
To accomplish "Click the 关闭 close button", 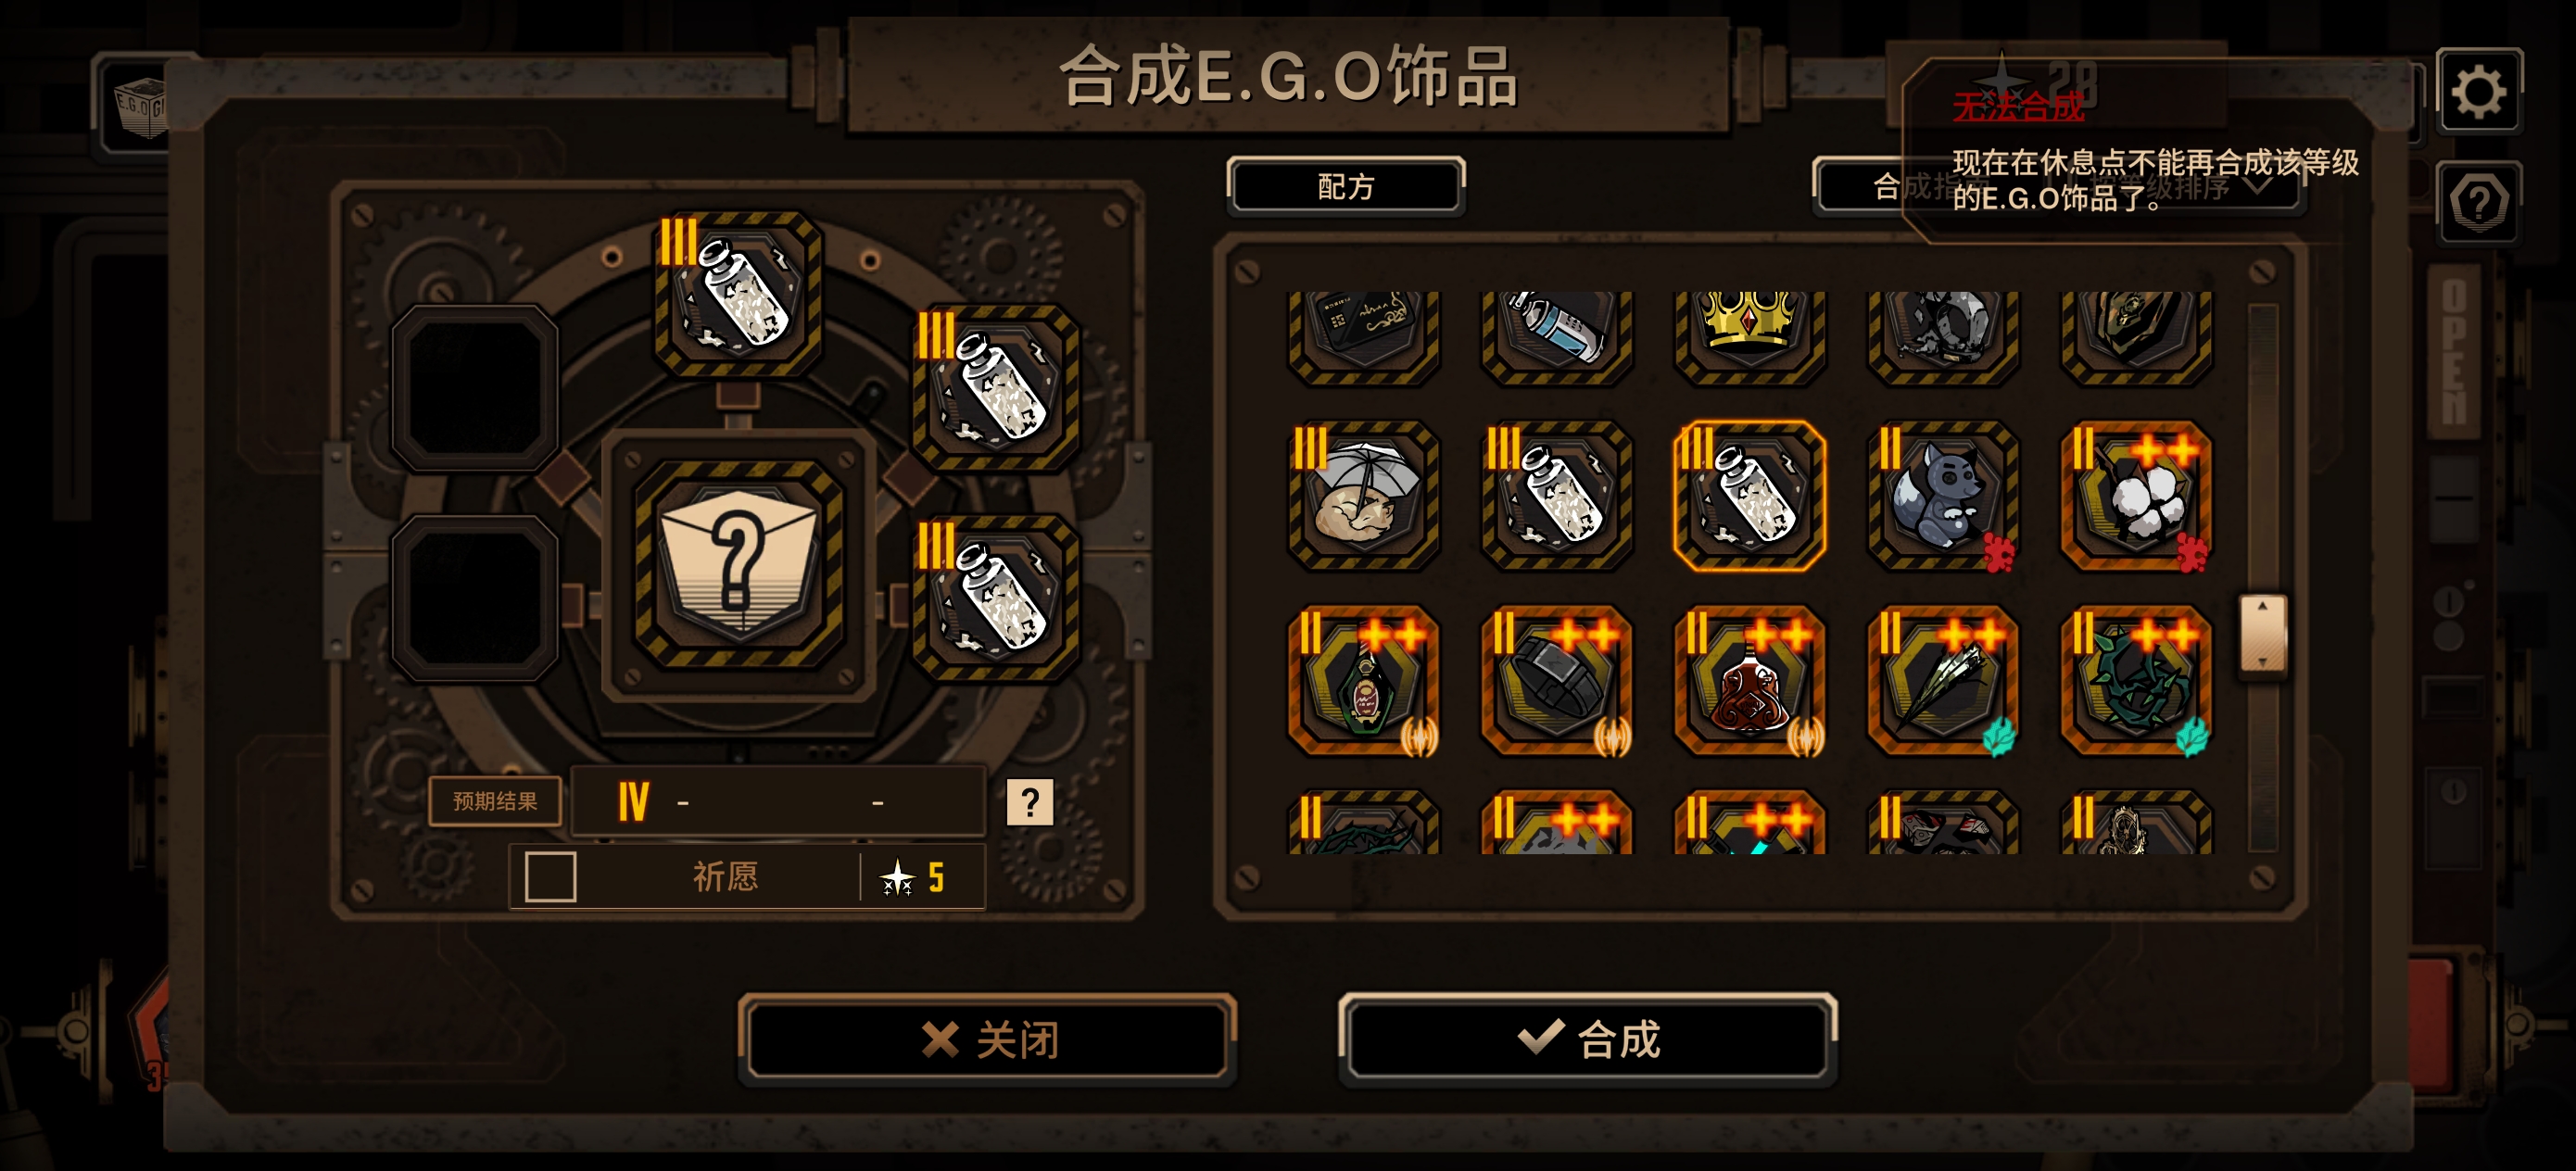I will click(x=988, y=1039).
